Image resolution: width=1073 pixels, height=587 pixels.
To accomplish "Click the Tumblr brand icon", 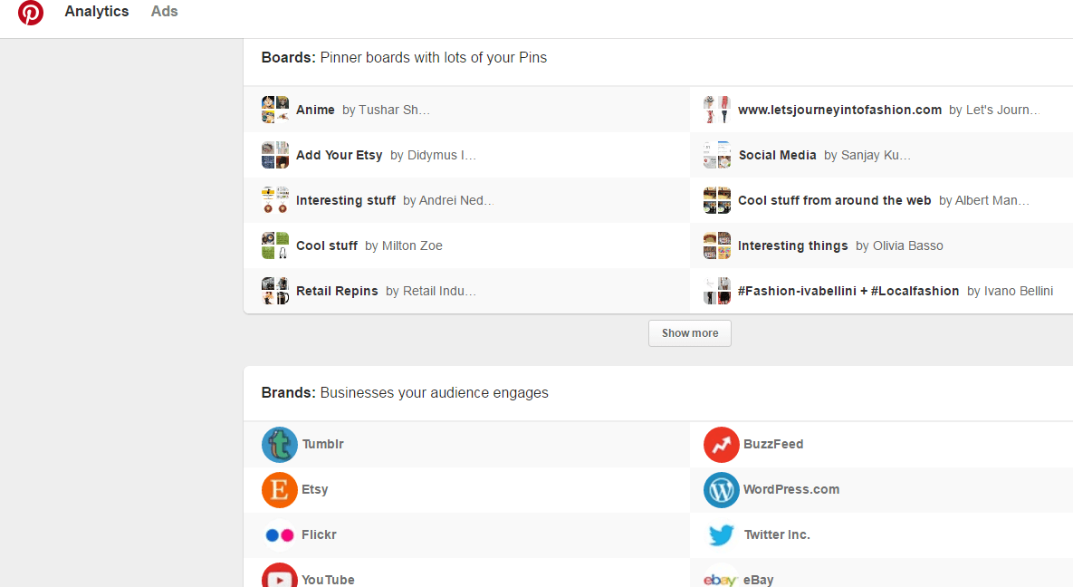I will point(280,445).
